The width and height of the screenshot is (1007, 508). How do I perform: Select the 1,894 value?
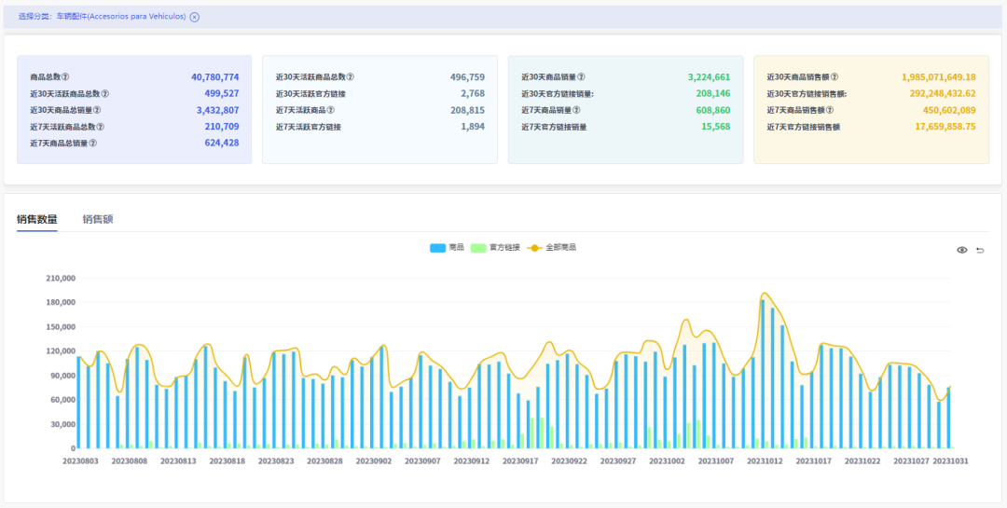click(473, 127)
